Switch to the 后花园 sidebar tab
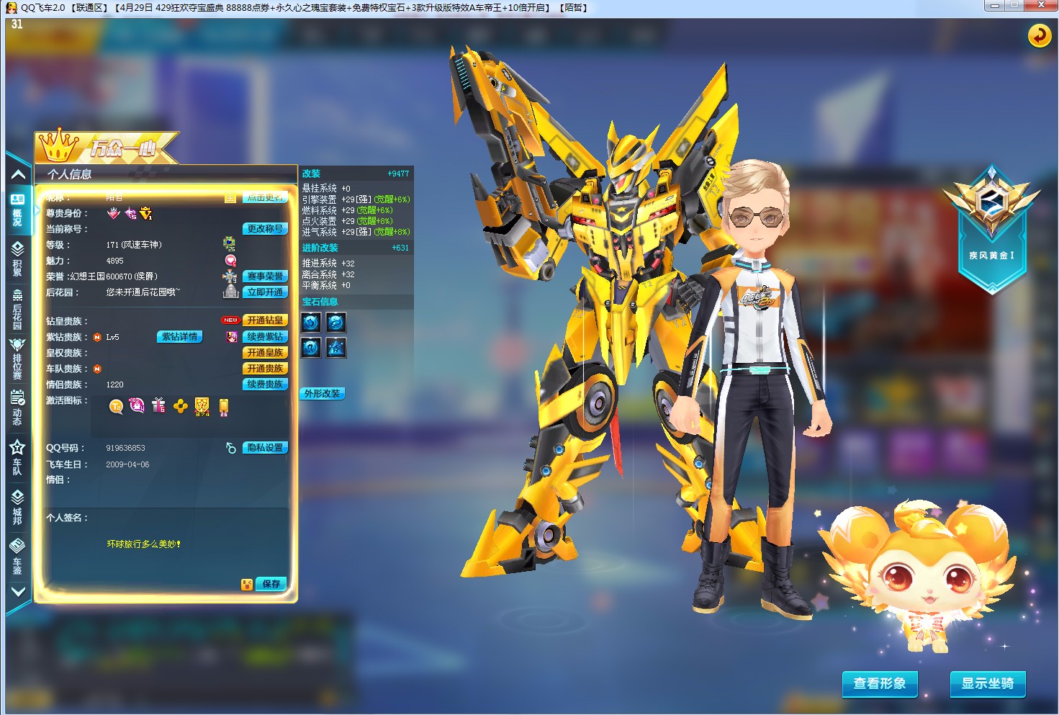The image size is (1059, 715). (17, 309)
